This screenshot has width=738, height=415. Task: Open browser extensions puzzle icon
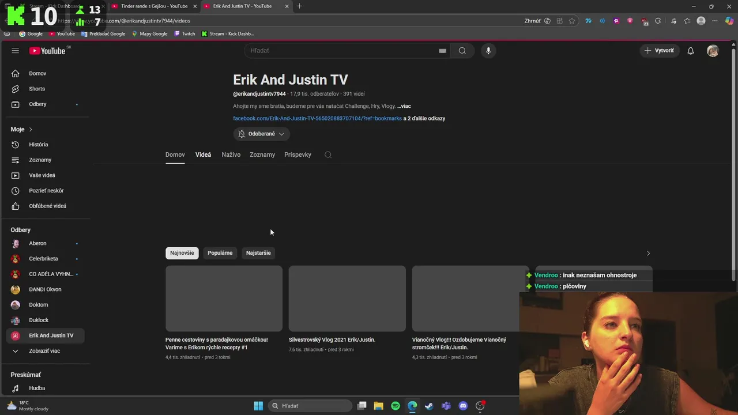(657, 21)
